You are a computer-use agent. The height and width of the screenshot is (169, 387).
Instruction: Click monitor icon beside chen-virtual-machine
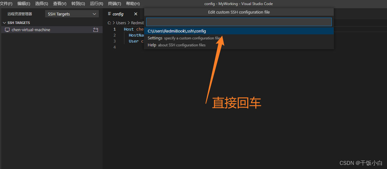click(x=7, y=30)
